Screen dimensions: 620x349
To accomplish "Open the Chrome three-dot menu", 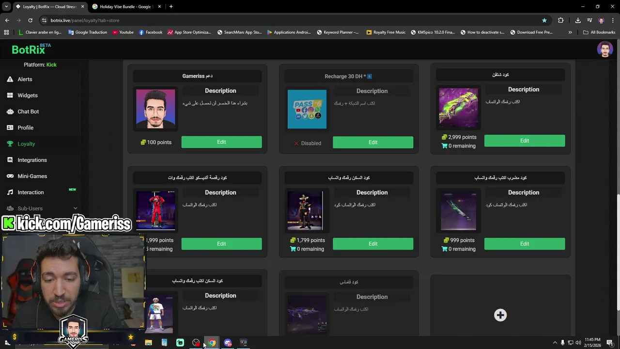I will click(x=613, y=20).
